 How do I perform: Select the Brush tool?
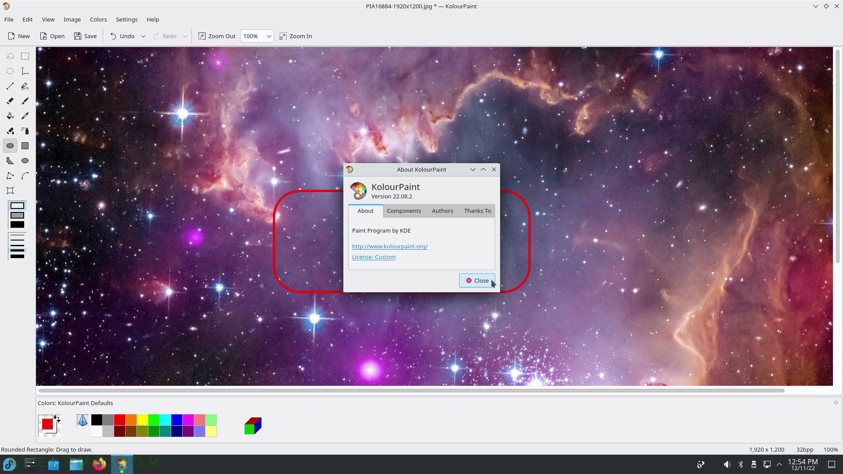pos(25,101)
